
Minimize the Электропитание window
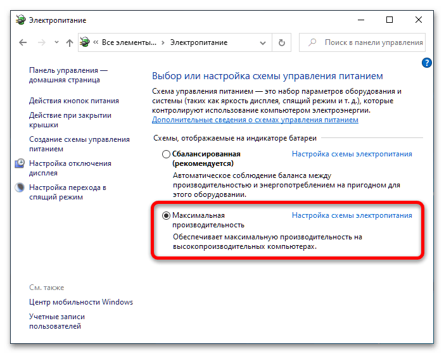coord(361,20)
